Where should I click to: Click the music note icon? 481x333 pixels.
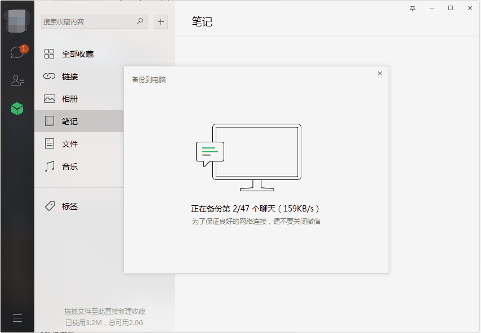(50, 166)
